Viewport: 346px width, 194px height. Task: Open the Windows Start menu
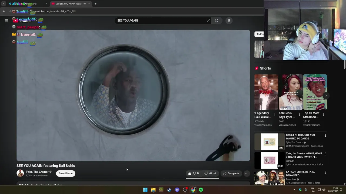(x=145, y=190)
